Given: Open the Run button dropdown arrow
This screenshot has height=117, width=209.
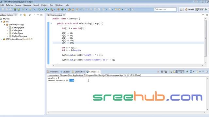Looking at the screenshot, I should 49,9.
